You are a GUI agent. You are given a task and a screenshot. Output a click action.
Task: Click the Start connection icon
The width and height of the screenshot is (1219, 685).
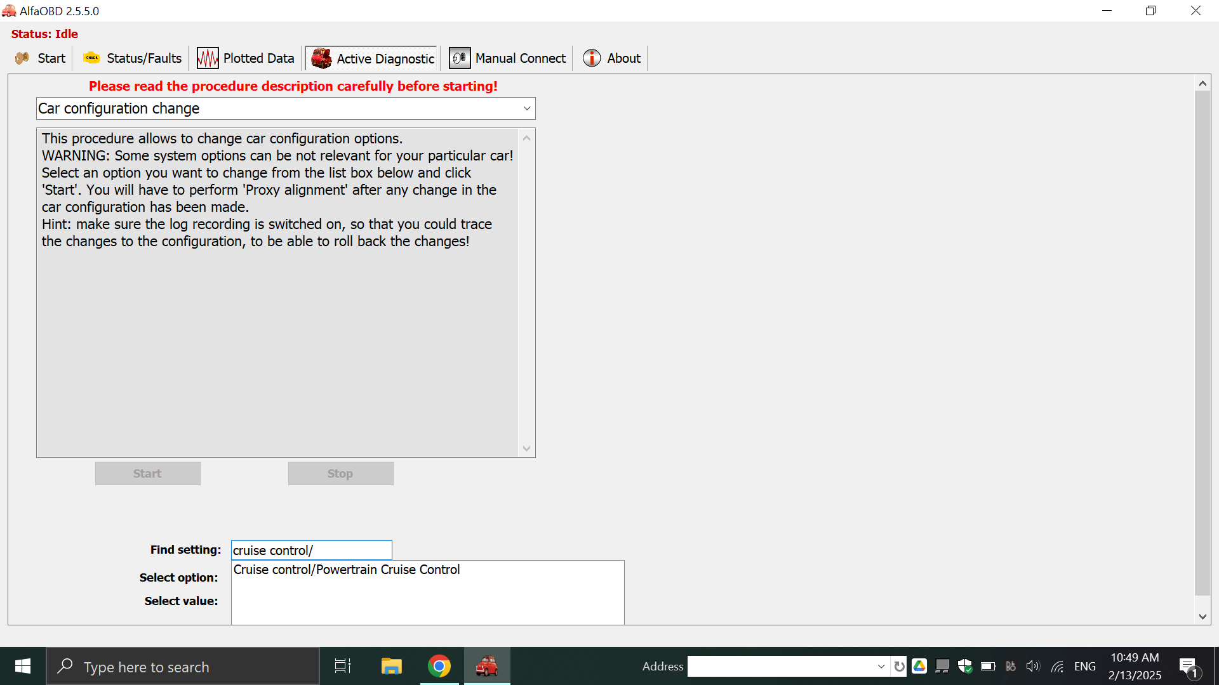click(22, 58)
